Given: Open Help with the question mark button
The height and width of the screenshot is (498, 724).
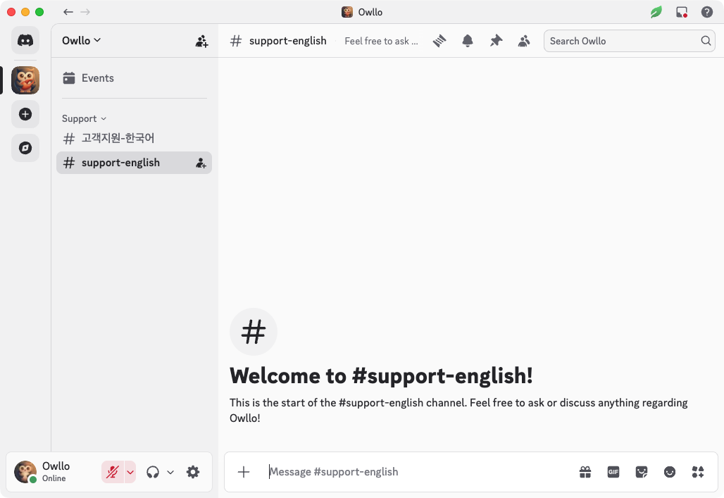Looking at the screenshot, I should 706,12.
